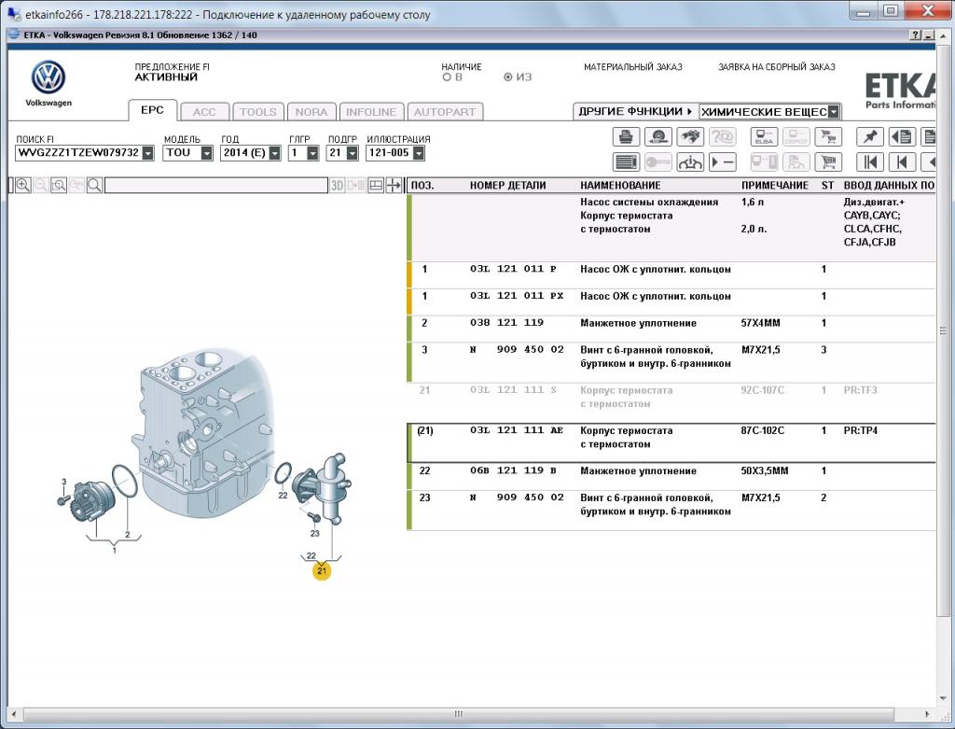Open the AUTOPART tab
The width and height of the screenshot is (955, 729).
tap(445, 112)
